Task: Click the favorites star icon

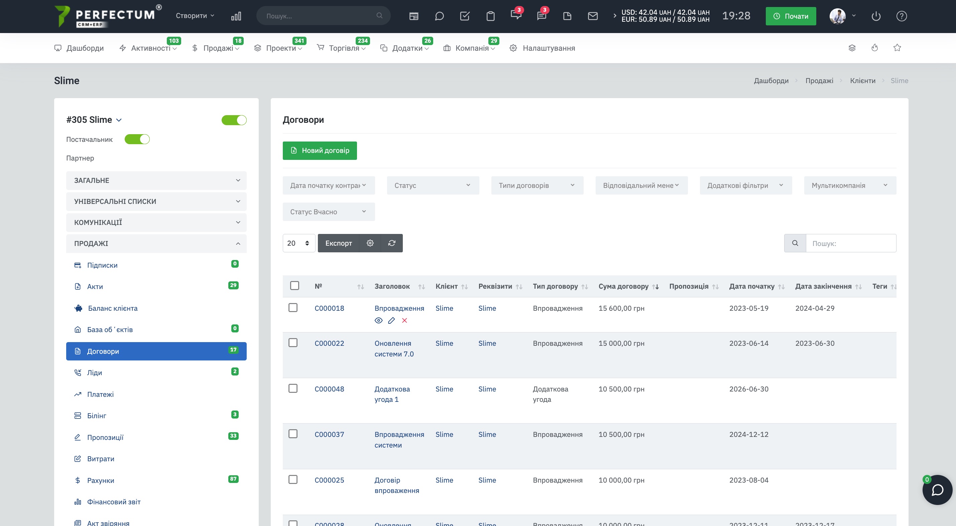Action: (898, 48)
